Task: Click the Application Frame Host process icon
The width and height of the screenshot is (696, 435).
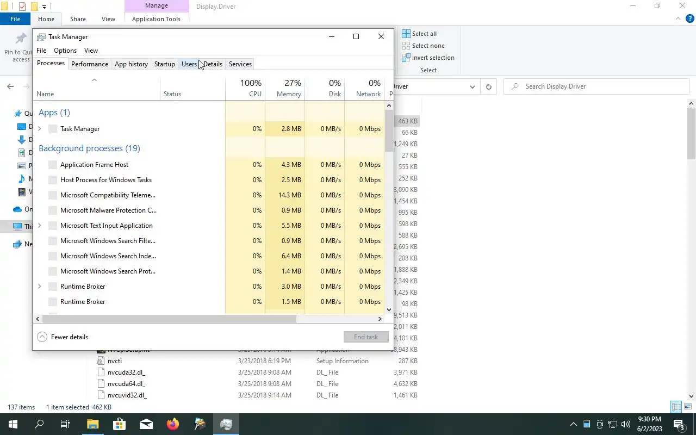Action: coord(53,165)
